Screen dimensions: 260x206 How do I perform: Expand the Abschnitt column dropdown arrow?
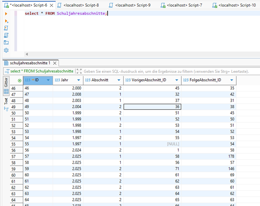click(119, 80)
